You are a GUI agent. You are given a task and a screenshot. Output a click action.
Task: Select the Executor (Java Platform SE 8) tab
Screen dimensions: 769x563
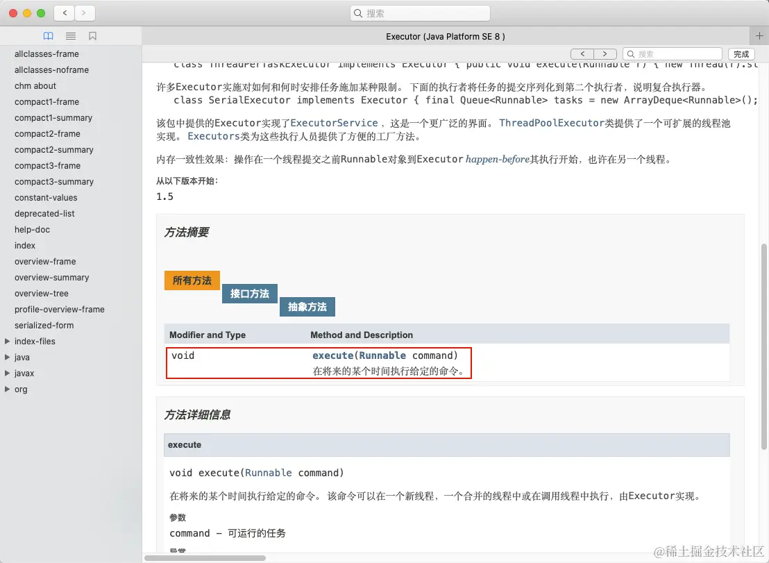pos(446,36)
